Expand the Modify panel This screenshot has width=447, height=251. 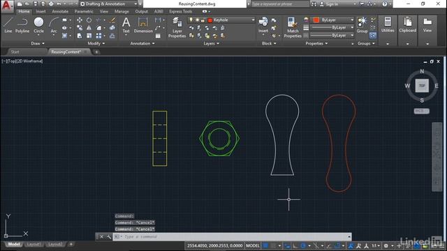96,43
